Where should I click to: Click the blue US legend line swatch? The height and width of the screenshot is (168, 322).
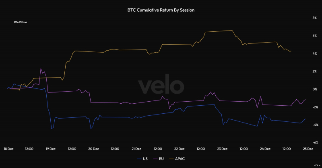coord(139,159)
